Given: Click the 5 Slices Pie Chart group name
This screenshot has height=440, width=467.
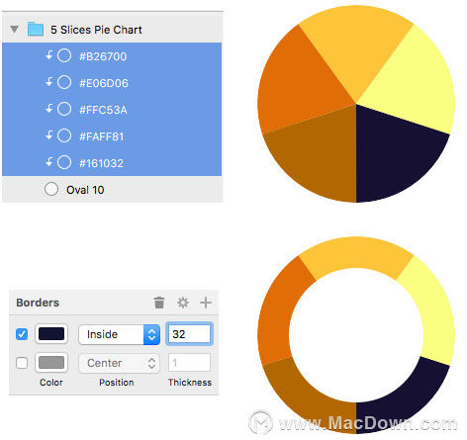Looking at the screenshot, I should [x=96, y=30].
